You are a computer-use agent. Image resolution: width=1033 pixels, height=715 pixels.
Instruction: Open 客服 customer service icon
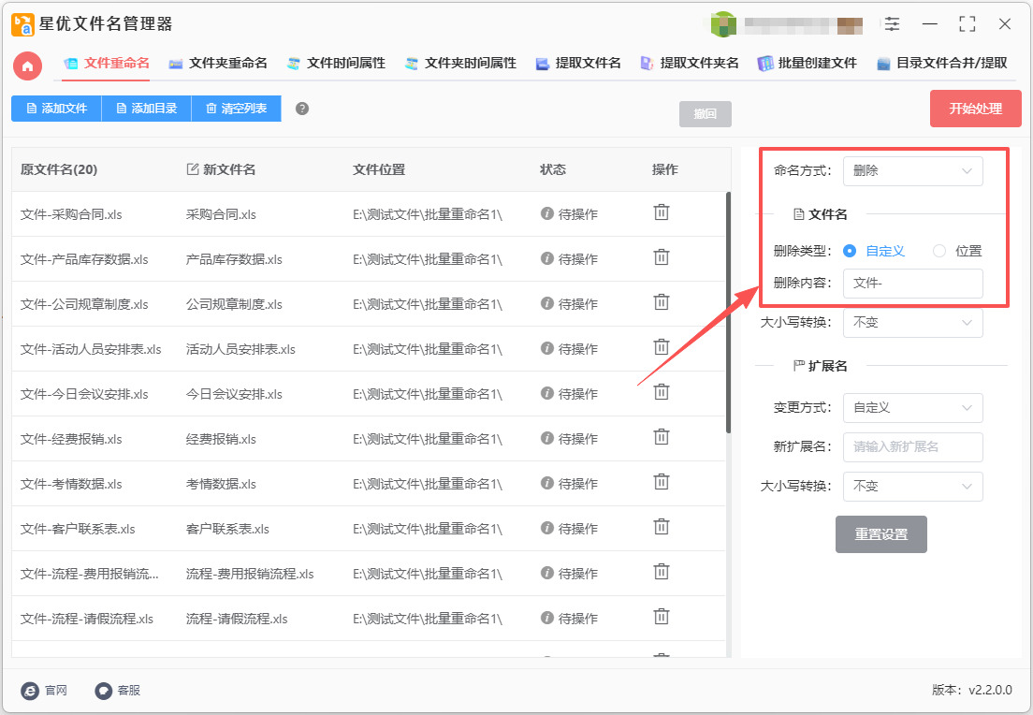pyautogui.click(x=104, y=691)
